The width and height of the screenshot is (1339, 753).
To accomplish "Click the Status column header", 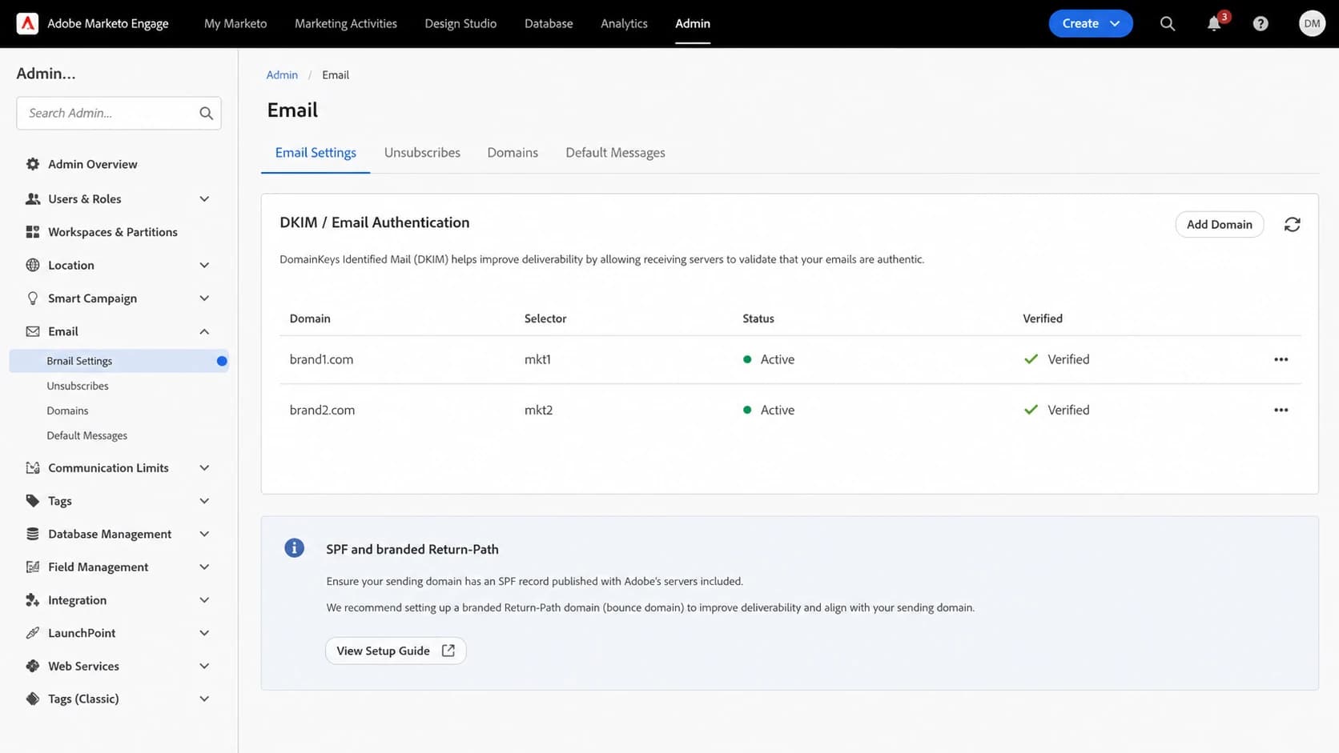I will tap(758, 318).
